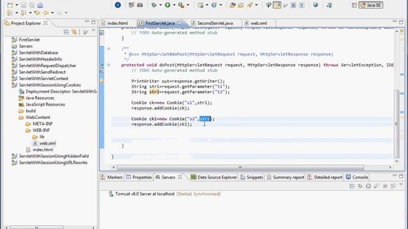Select the WebContent folder
This screenshot has height=229, width=408.
(x=38, y=117)
